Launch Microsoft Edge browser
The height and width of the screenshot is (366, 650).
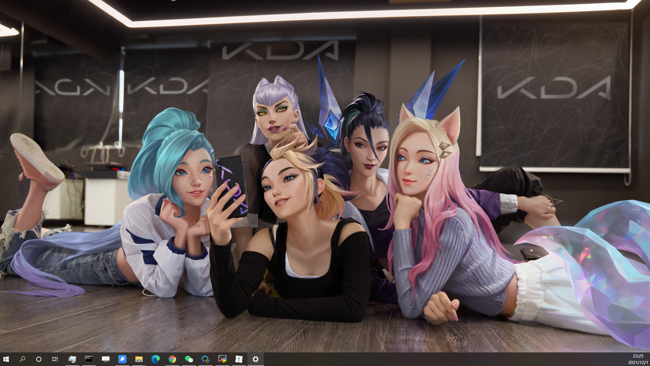click(x=155, y=359)
